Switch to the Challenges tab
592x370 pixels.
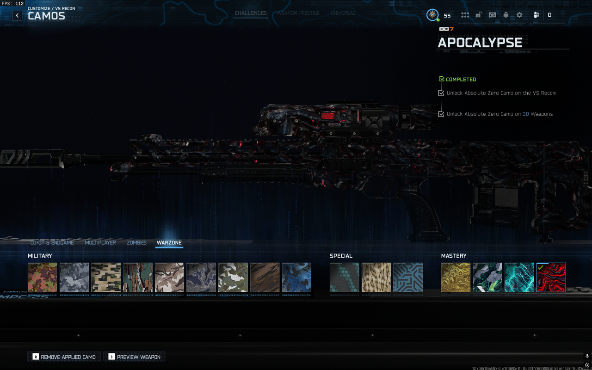(251, 13)
